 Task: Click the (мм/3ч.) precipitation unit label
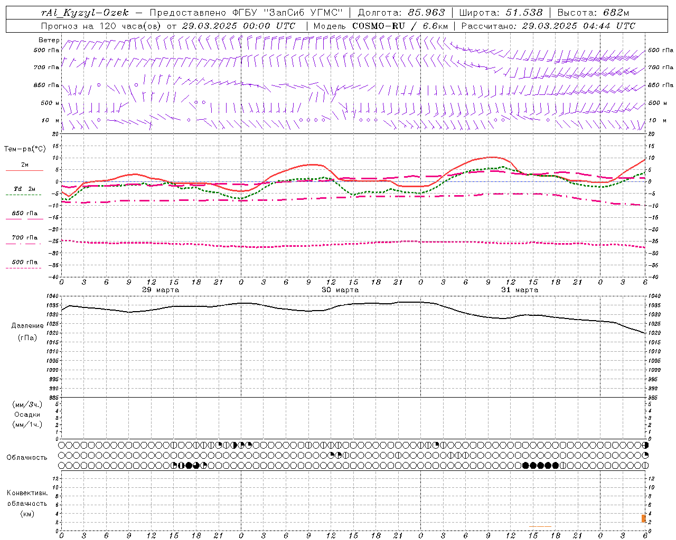coord(27,404)
